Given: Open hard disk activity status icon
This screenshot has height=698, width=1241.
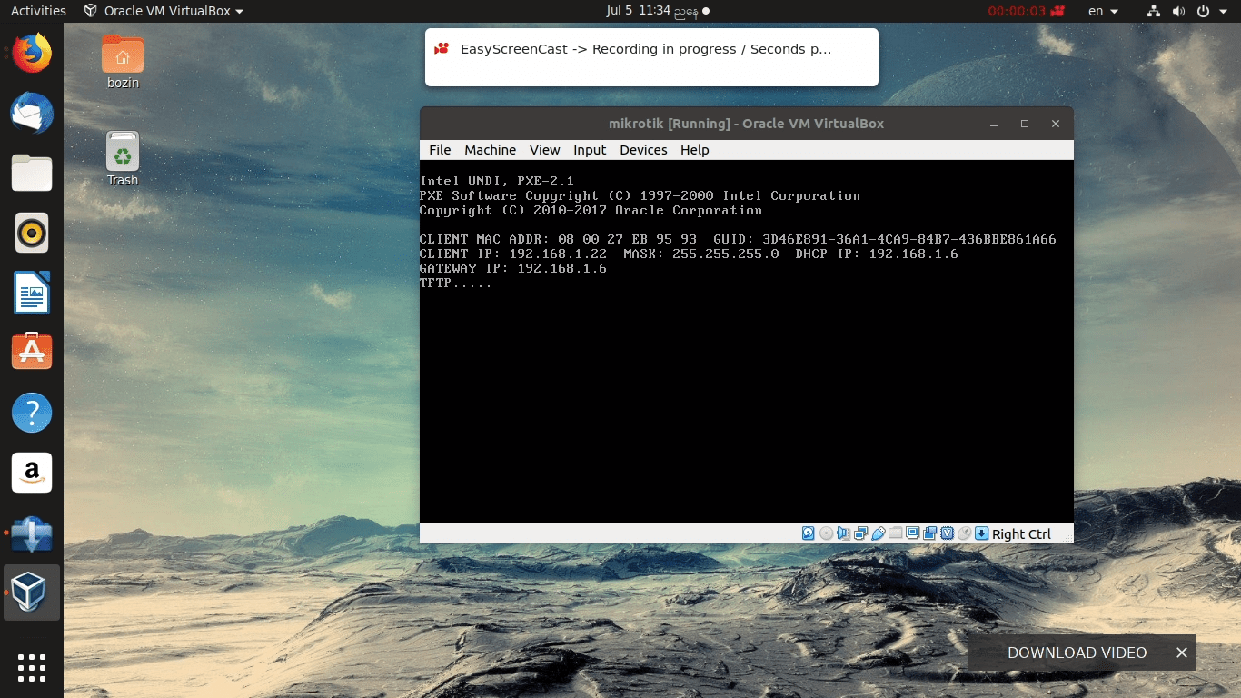Looking at the screenshot, I should pos(808,533).
